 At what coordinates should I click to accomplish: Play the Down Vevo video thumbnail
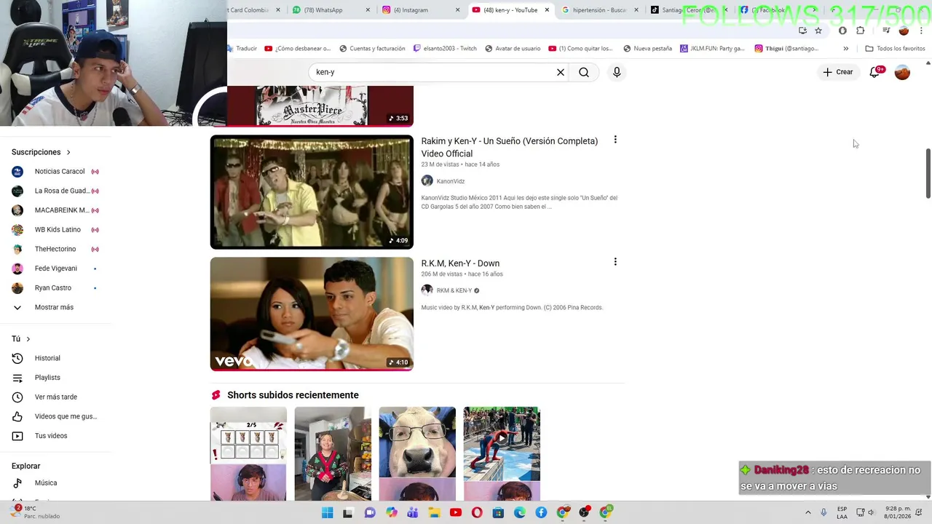click(x=312, y=314)
